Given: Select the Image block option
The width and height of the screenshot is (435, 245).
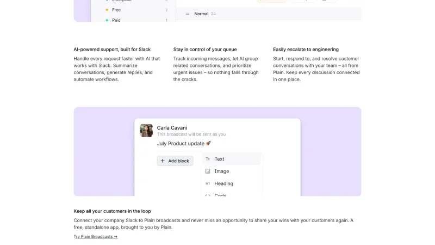Looking at the screenshot, I should [x=232, y=171].
